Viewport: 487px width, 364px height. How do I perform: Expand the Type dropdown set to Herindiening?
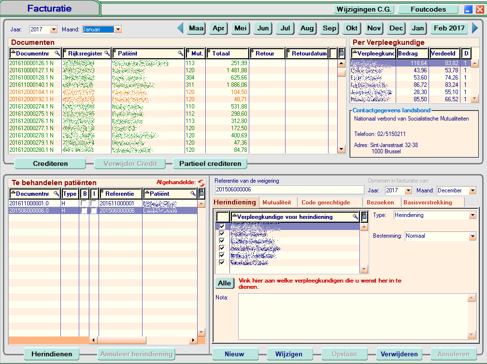(472, 215)
